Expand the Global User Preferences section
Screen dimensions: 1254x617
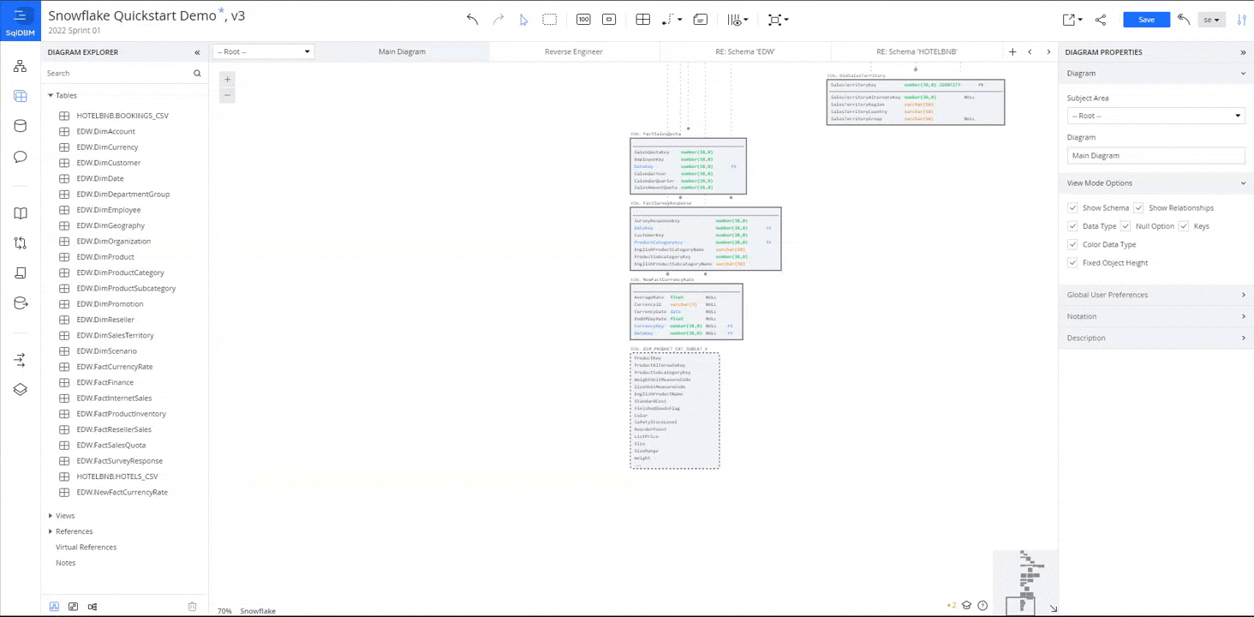[1155, 295]
